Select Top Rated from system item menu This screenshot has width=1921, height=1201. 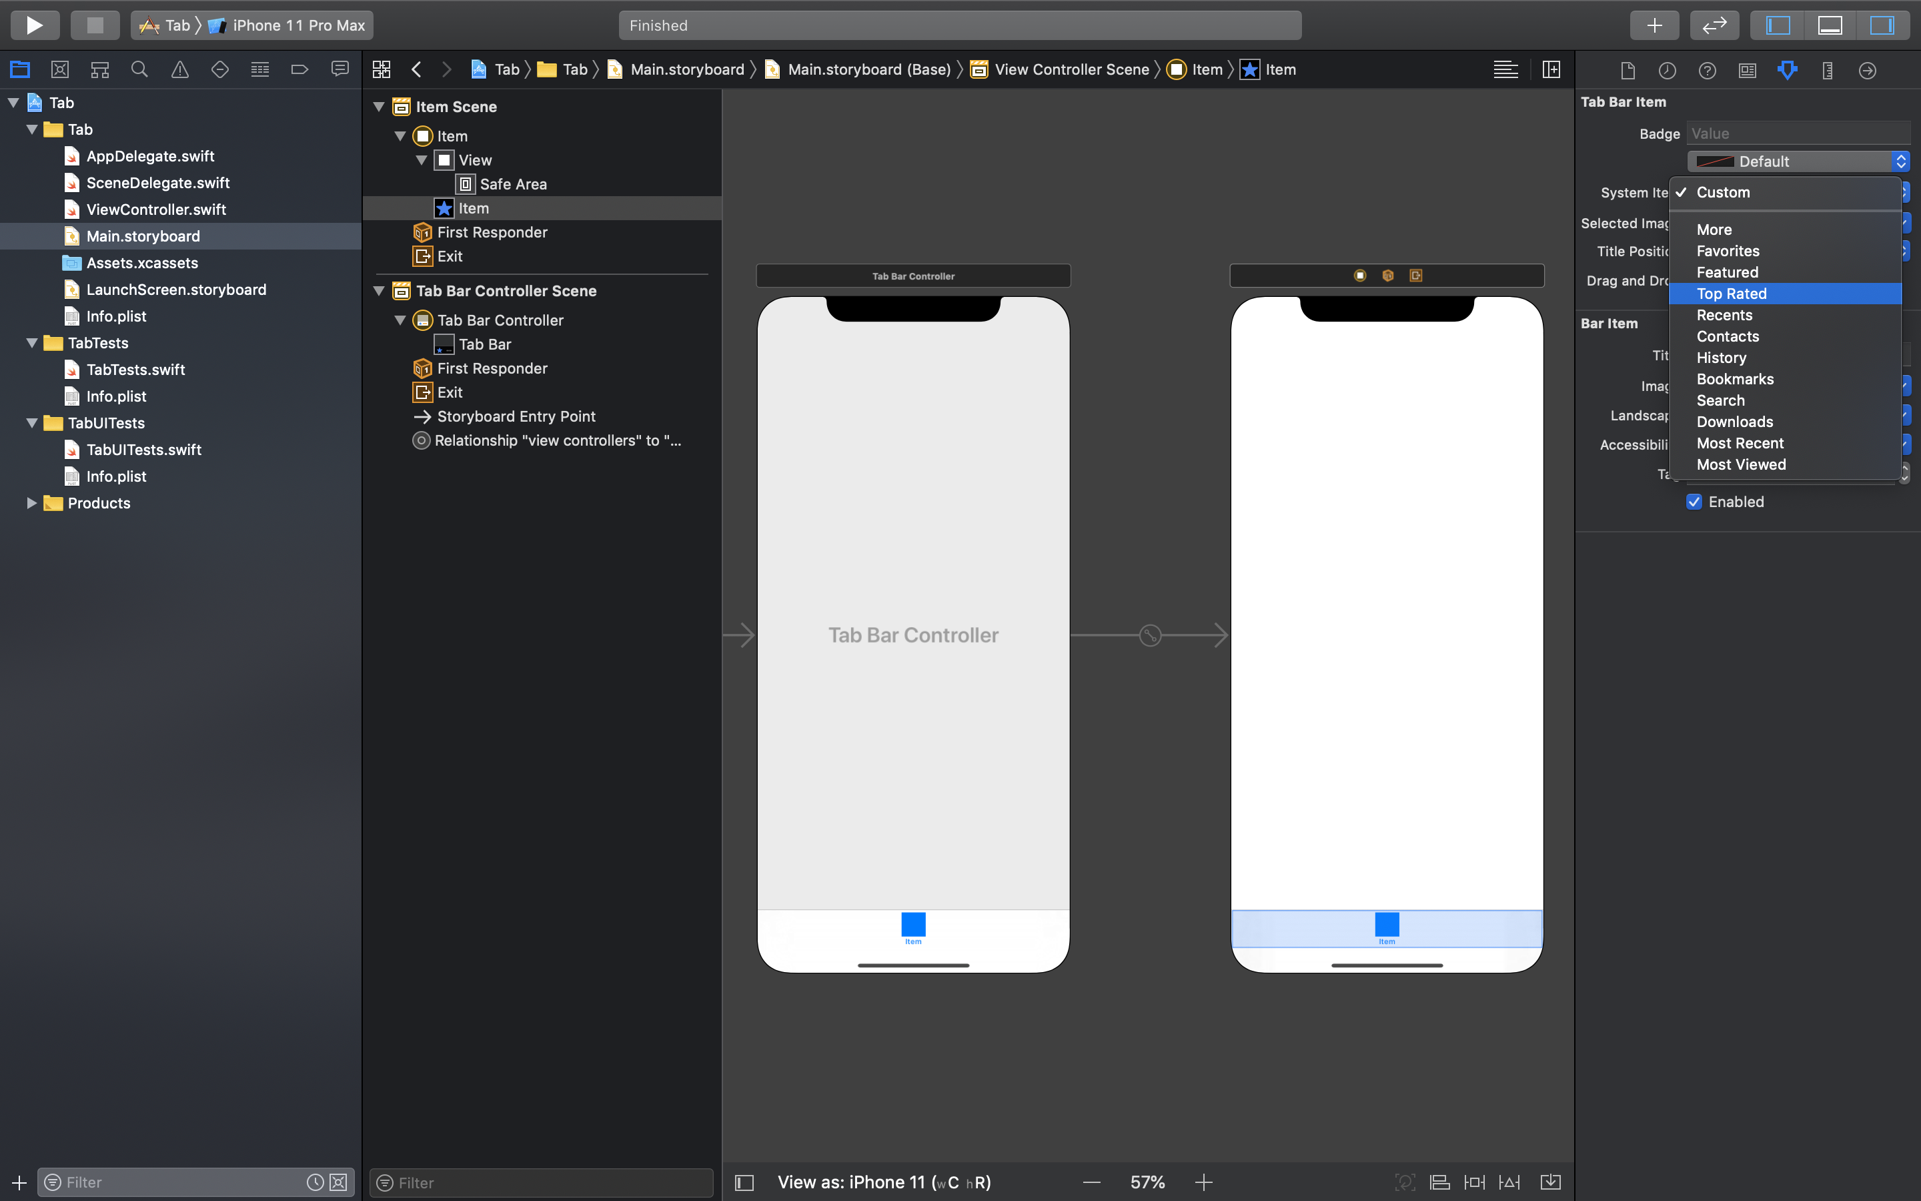point(1732,294)
